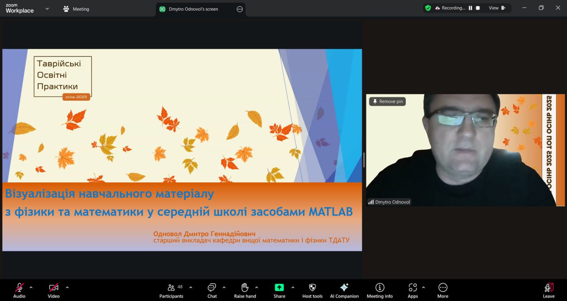Show Meeting info

coord(380,290)
